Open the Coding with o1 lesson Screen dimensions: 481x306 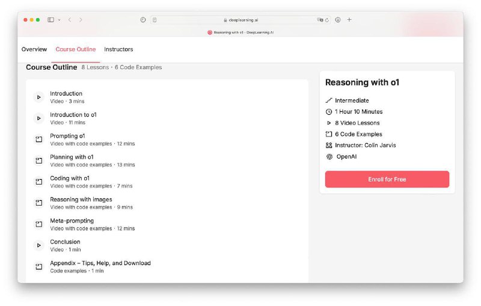point(70,178)
